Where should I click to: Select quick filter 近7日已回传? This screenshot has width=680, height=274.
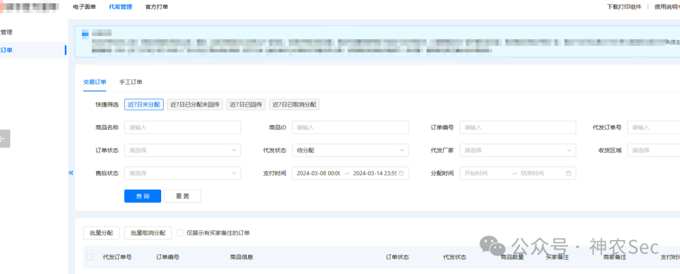tap(246, 105)
